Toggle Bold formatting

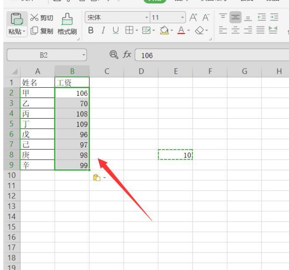[91, 30]
